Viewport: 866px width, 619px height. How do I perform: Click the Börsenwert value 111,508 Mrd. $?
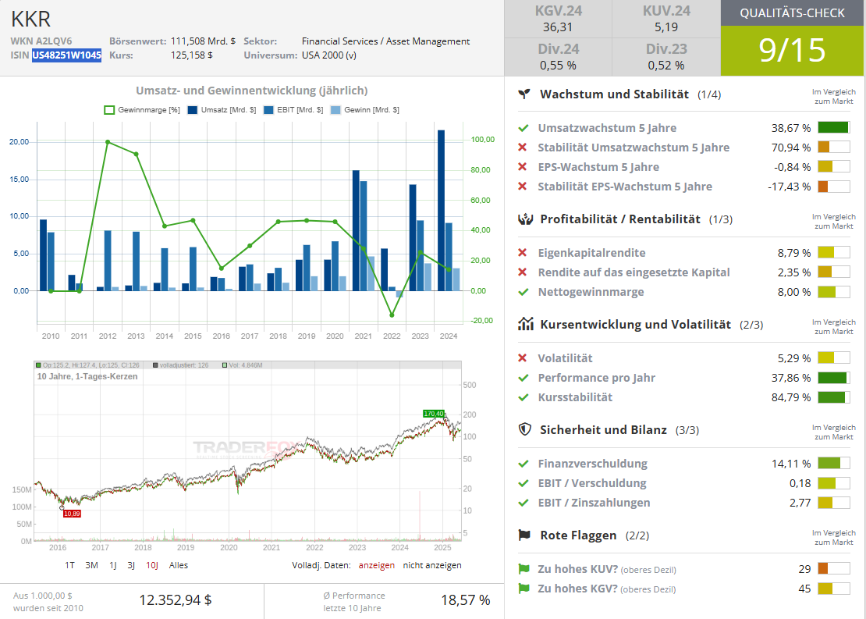point(203,41)
